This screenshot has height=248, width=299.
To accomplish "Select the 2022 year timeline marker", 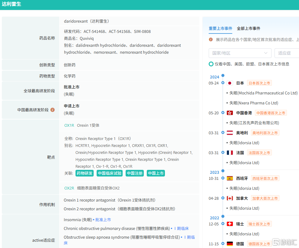I will (223, 216).
